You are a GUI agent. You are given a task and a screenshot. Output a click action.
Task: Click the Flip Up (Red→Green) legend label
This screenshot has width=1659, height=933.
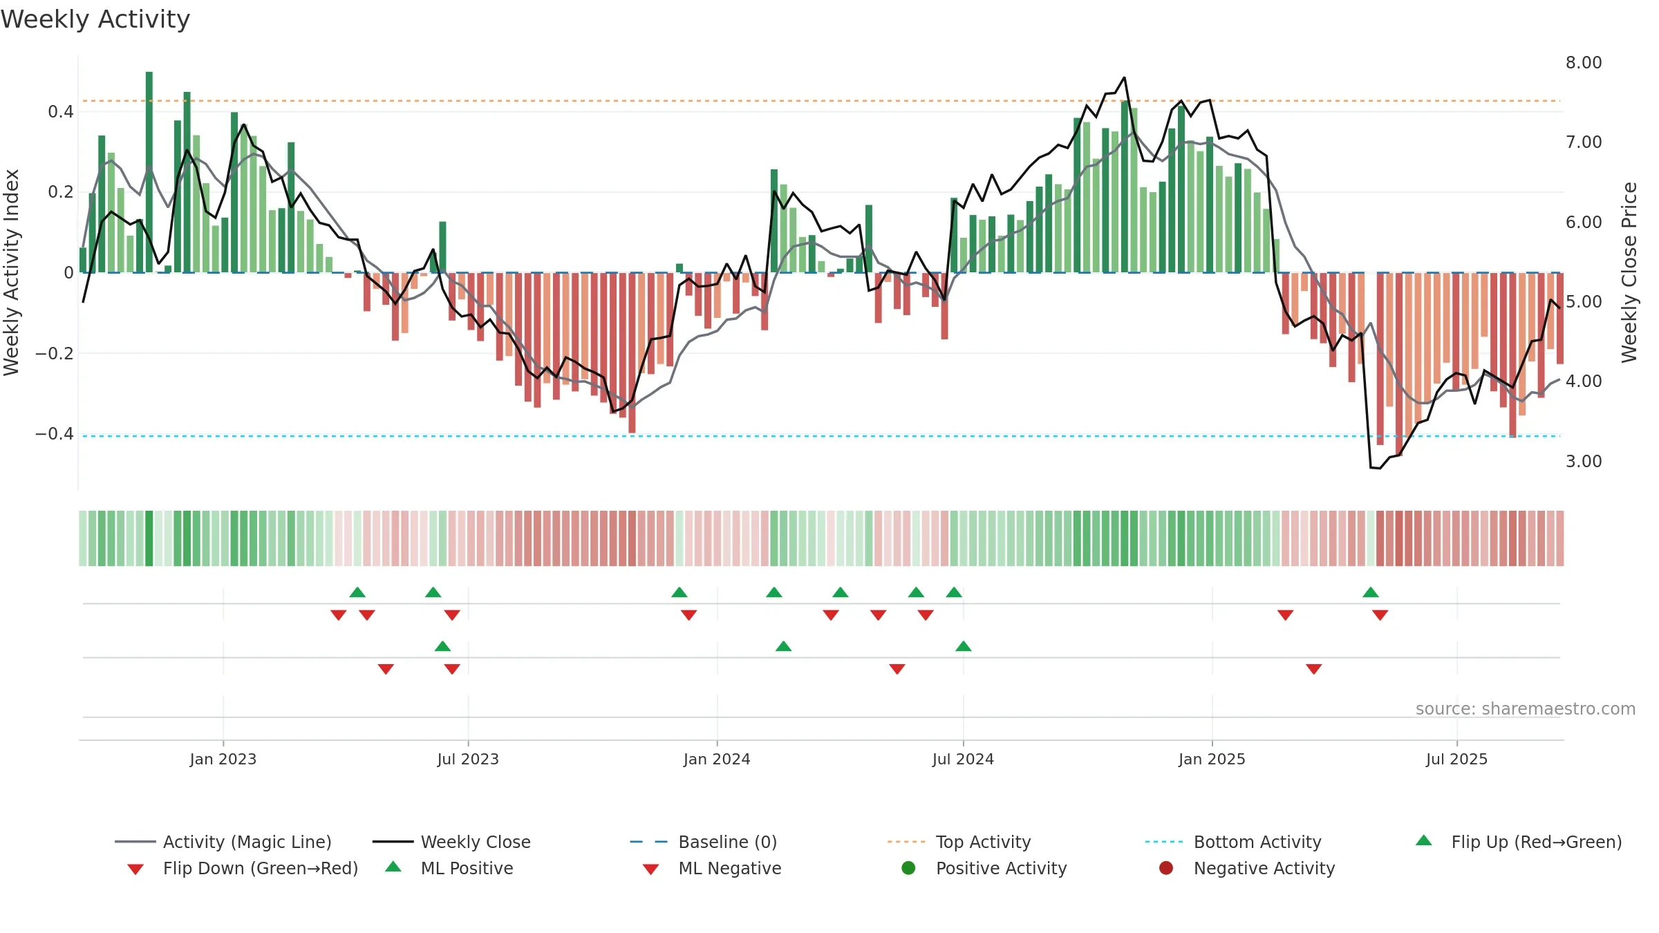[x=1537, y=842]
